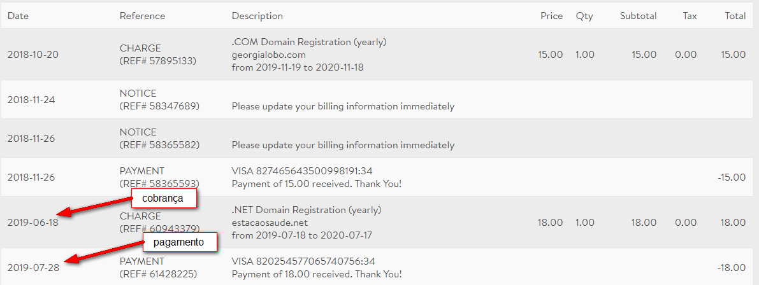Image resolution: width=759 pixels, height=285 pixels.
Task: Click the Date column header
Action: coord(18,16)
